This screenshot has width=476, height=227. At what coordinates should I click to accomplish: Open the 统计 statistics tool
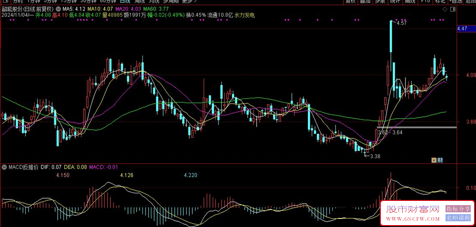(395, 1)
